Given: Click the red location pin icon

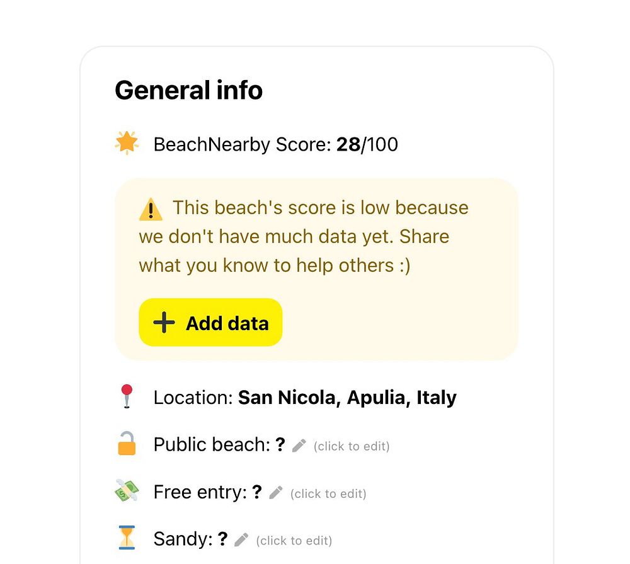Looking at the screenshot, I should coord(127,397).
